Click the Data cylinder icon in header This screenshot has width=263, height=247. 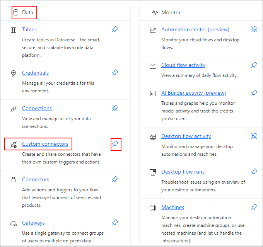tap(16, 12)
